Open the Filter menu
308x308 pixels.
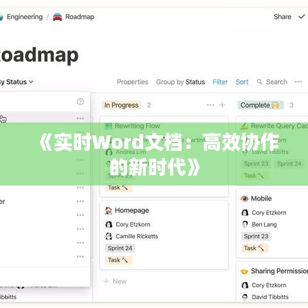pyautogui.click(x=220, y=82)
